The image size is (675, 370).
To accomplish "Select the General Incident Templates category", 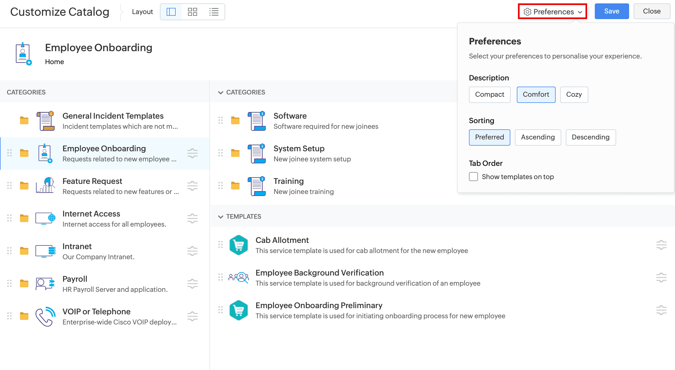I will 113,116.
